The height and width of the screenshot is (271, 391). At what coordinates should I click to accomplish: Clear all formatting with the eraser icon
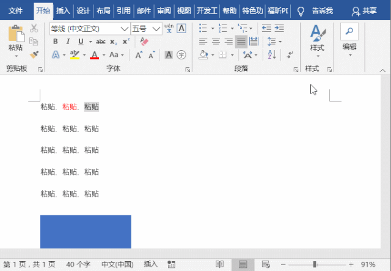(144, 42)
